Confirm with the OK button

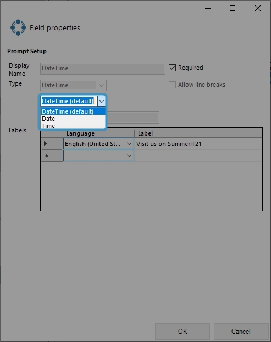(182, 332)
